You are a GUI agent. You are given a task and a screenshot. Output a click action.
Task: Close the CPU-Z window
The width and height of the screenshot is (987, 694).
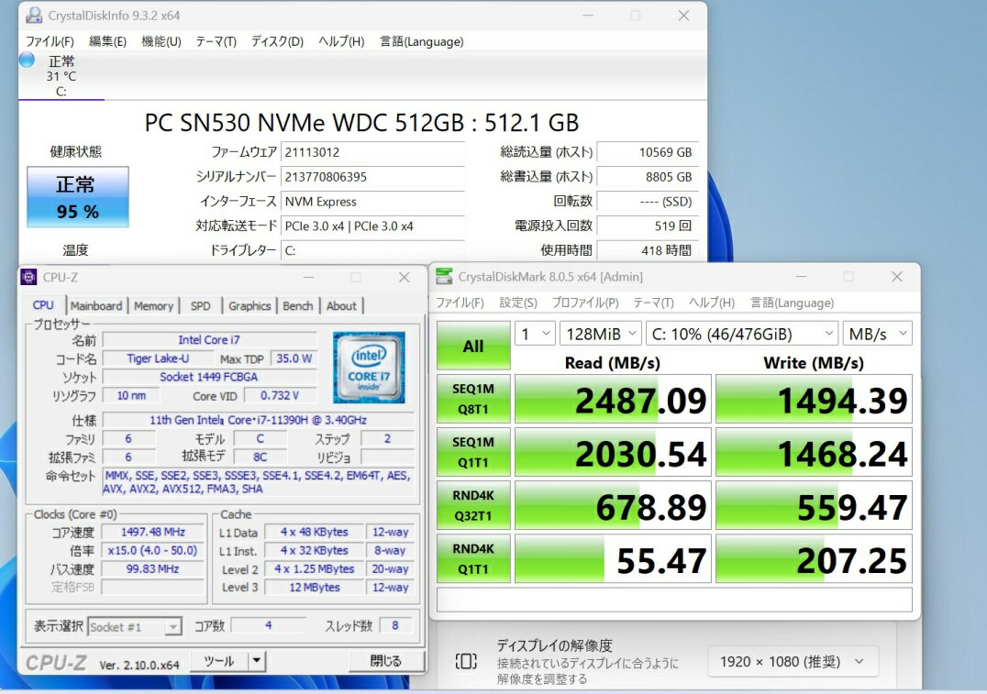405,278
